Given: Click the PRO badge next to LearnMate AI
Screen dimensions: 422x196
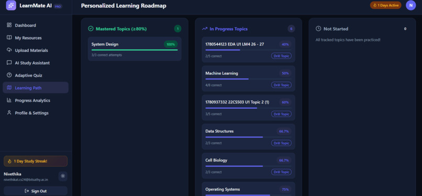Looking at the screenshot, I should pyautogui.click(x=58, y=6).
